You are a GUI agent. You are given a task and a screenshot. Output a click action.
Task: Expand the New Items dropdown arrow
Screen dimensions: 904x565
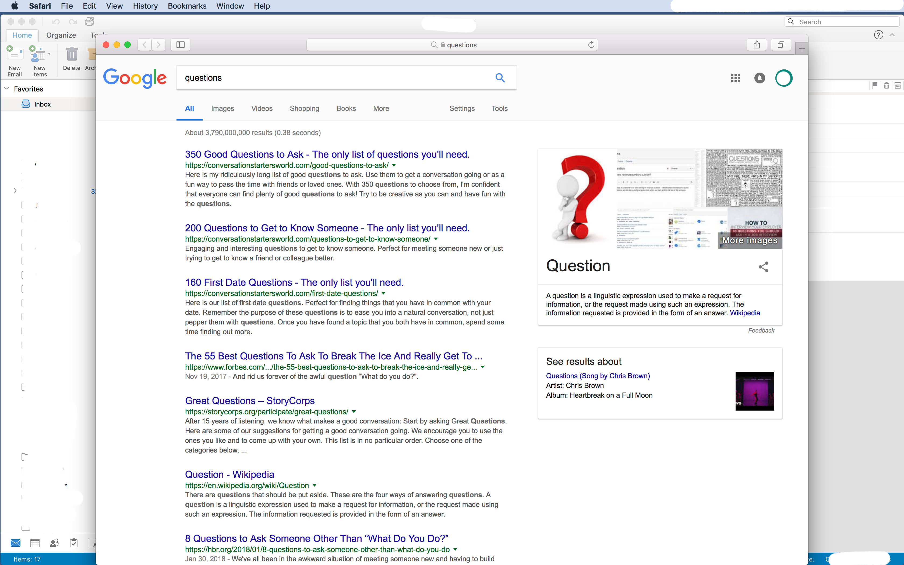pos(49,54)
